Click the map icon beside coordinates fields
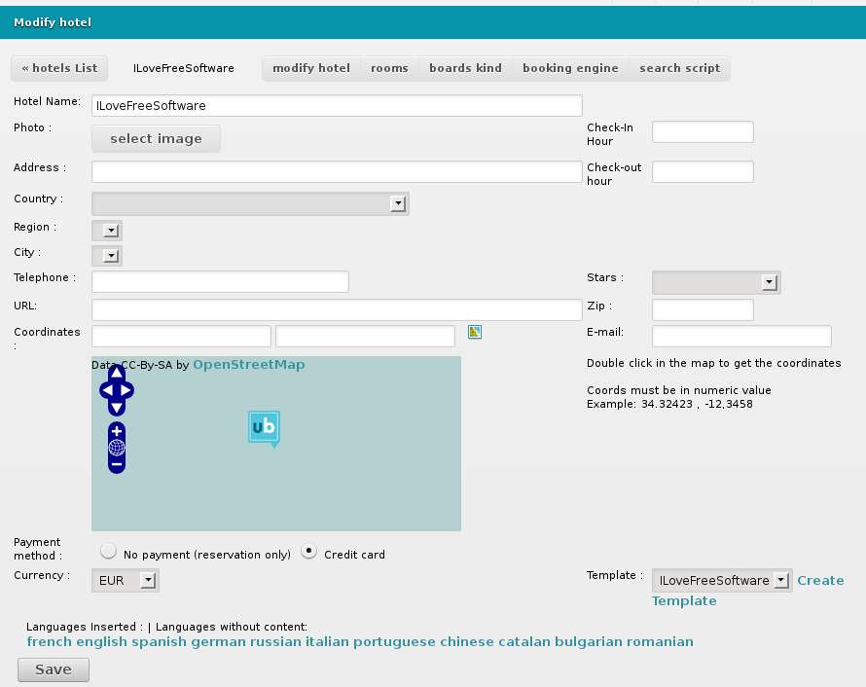 pyautogui.click(x=475, y=332)
